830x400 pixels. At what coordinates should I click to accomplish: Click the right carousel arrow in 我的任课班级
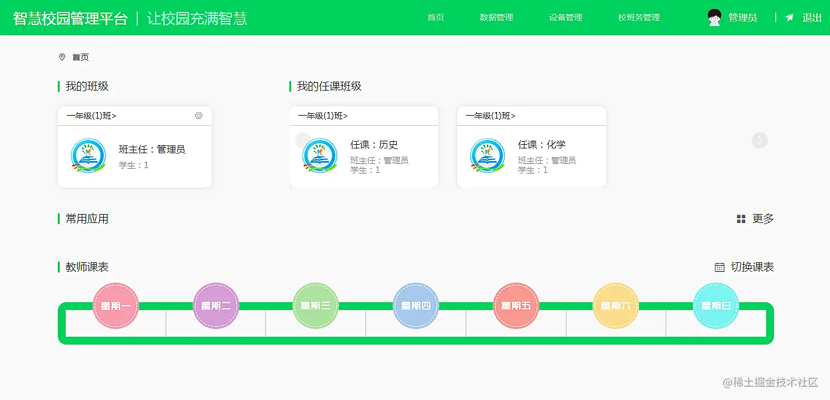point(760,140)
